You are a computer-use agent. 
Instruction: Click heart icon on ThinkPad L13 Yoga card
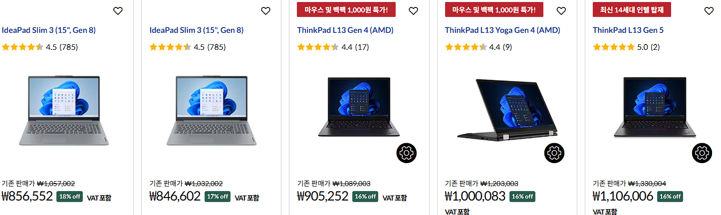[561, 11]
